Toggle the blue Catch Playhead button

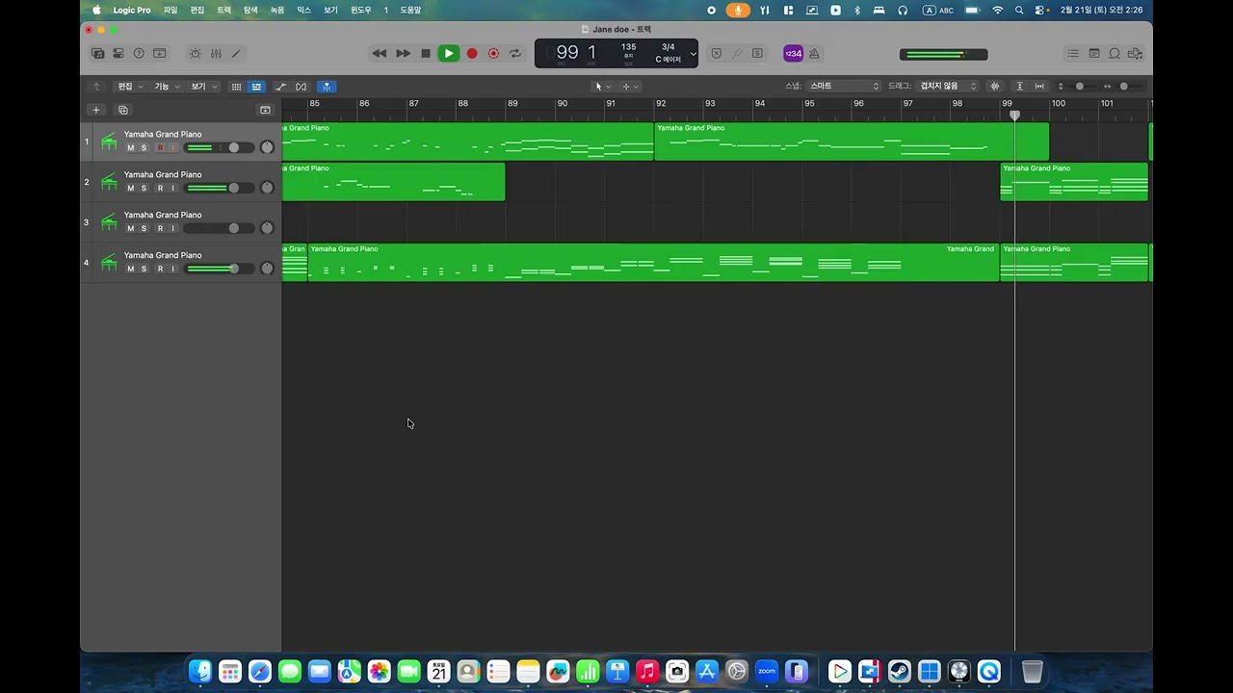click(327, 87)
